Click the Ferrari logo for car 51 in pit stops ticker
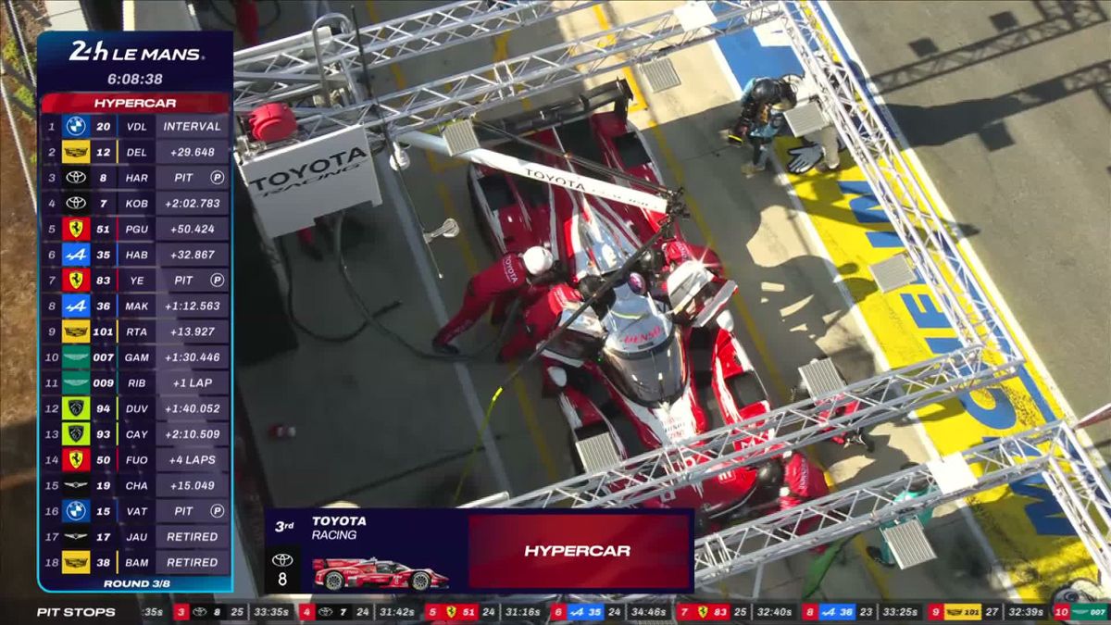This screenshot has height=625, width=1111. [x=451, y=612]
